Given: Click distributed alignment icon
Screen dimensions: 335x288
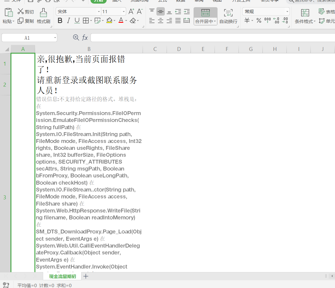Looking at the screenshot, I should 187,20.
